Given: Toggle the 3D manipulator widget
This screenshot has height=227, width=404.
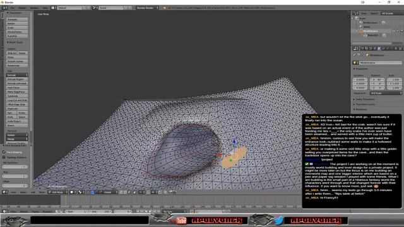Looking at the screenshot, I should (88, 192).
